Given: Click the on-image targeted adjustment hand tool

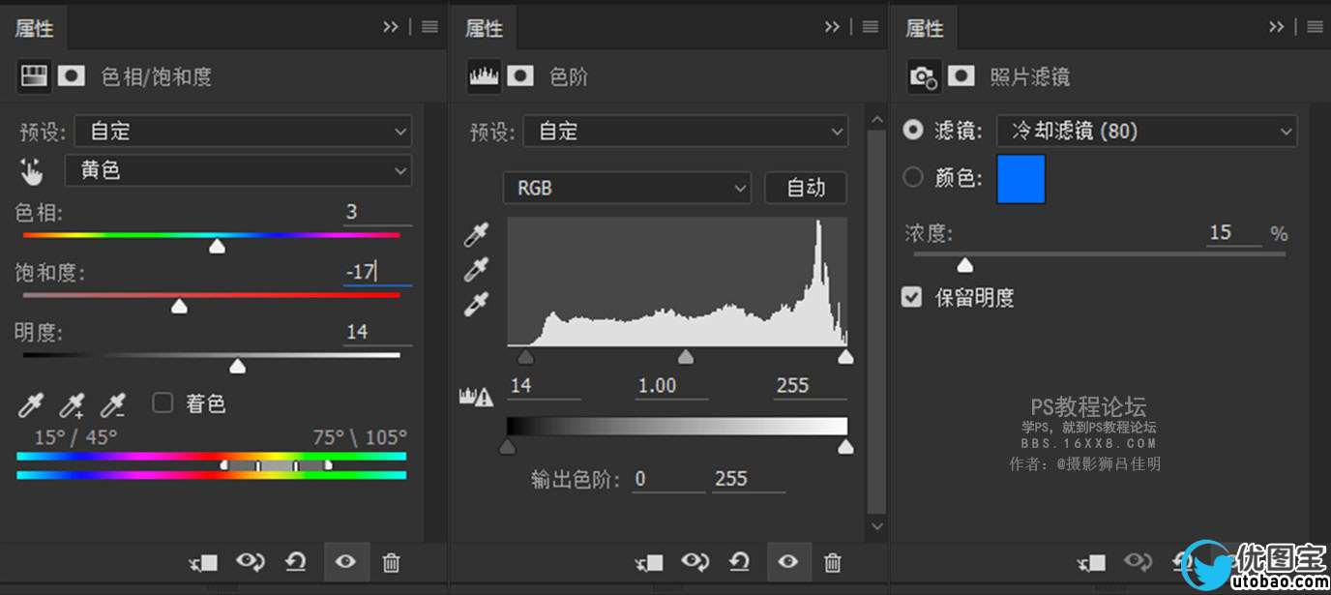Looking at the screenshot, I should pos(32,172).
